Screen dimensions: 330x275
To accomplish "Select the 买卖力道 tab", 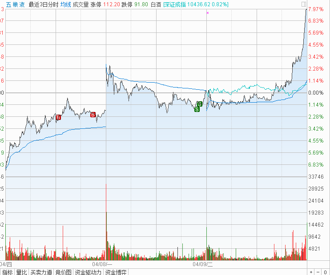I will coord(41,272).
